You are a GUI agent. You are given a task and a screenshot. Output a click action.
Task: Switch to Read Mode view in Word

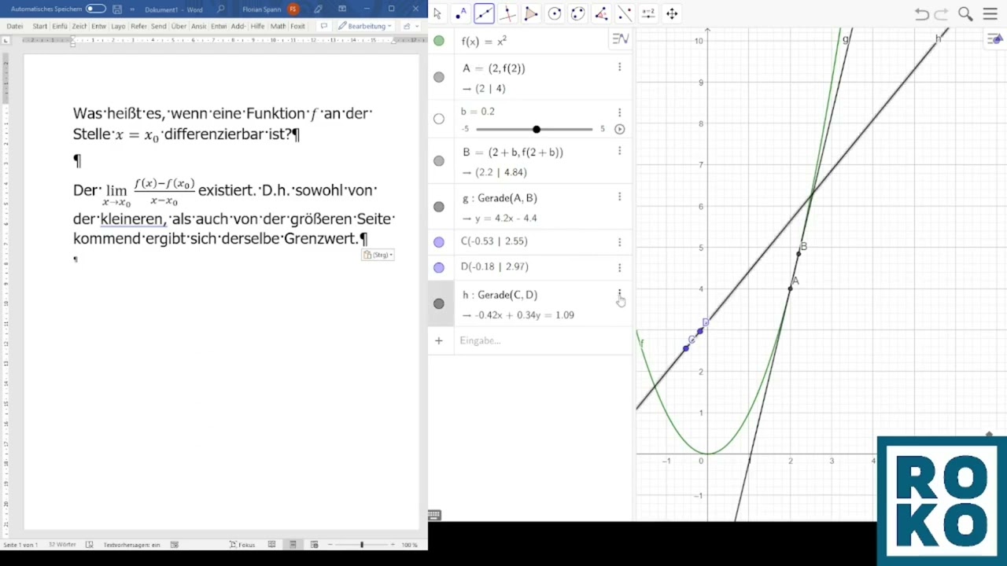[x=271, y=545]
